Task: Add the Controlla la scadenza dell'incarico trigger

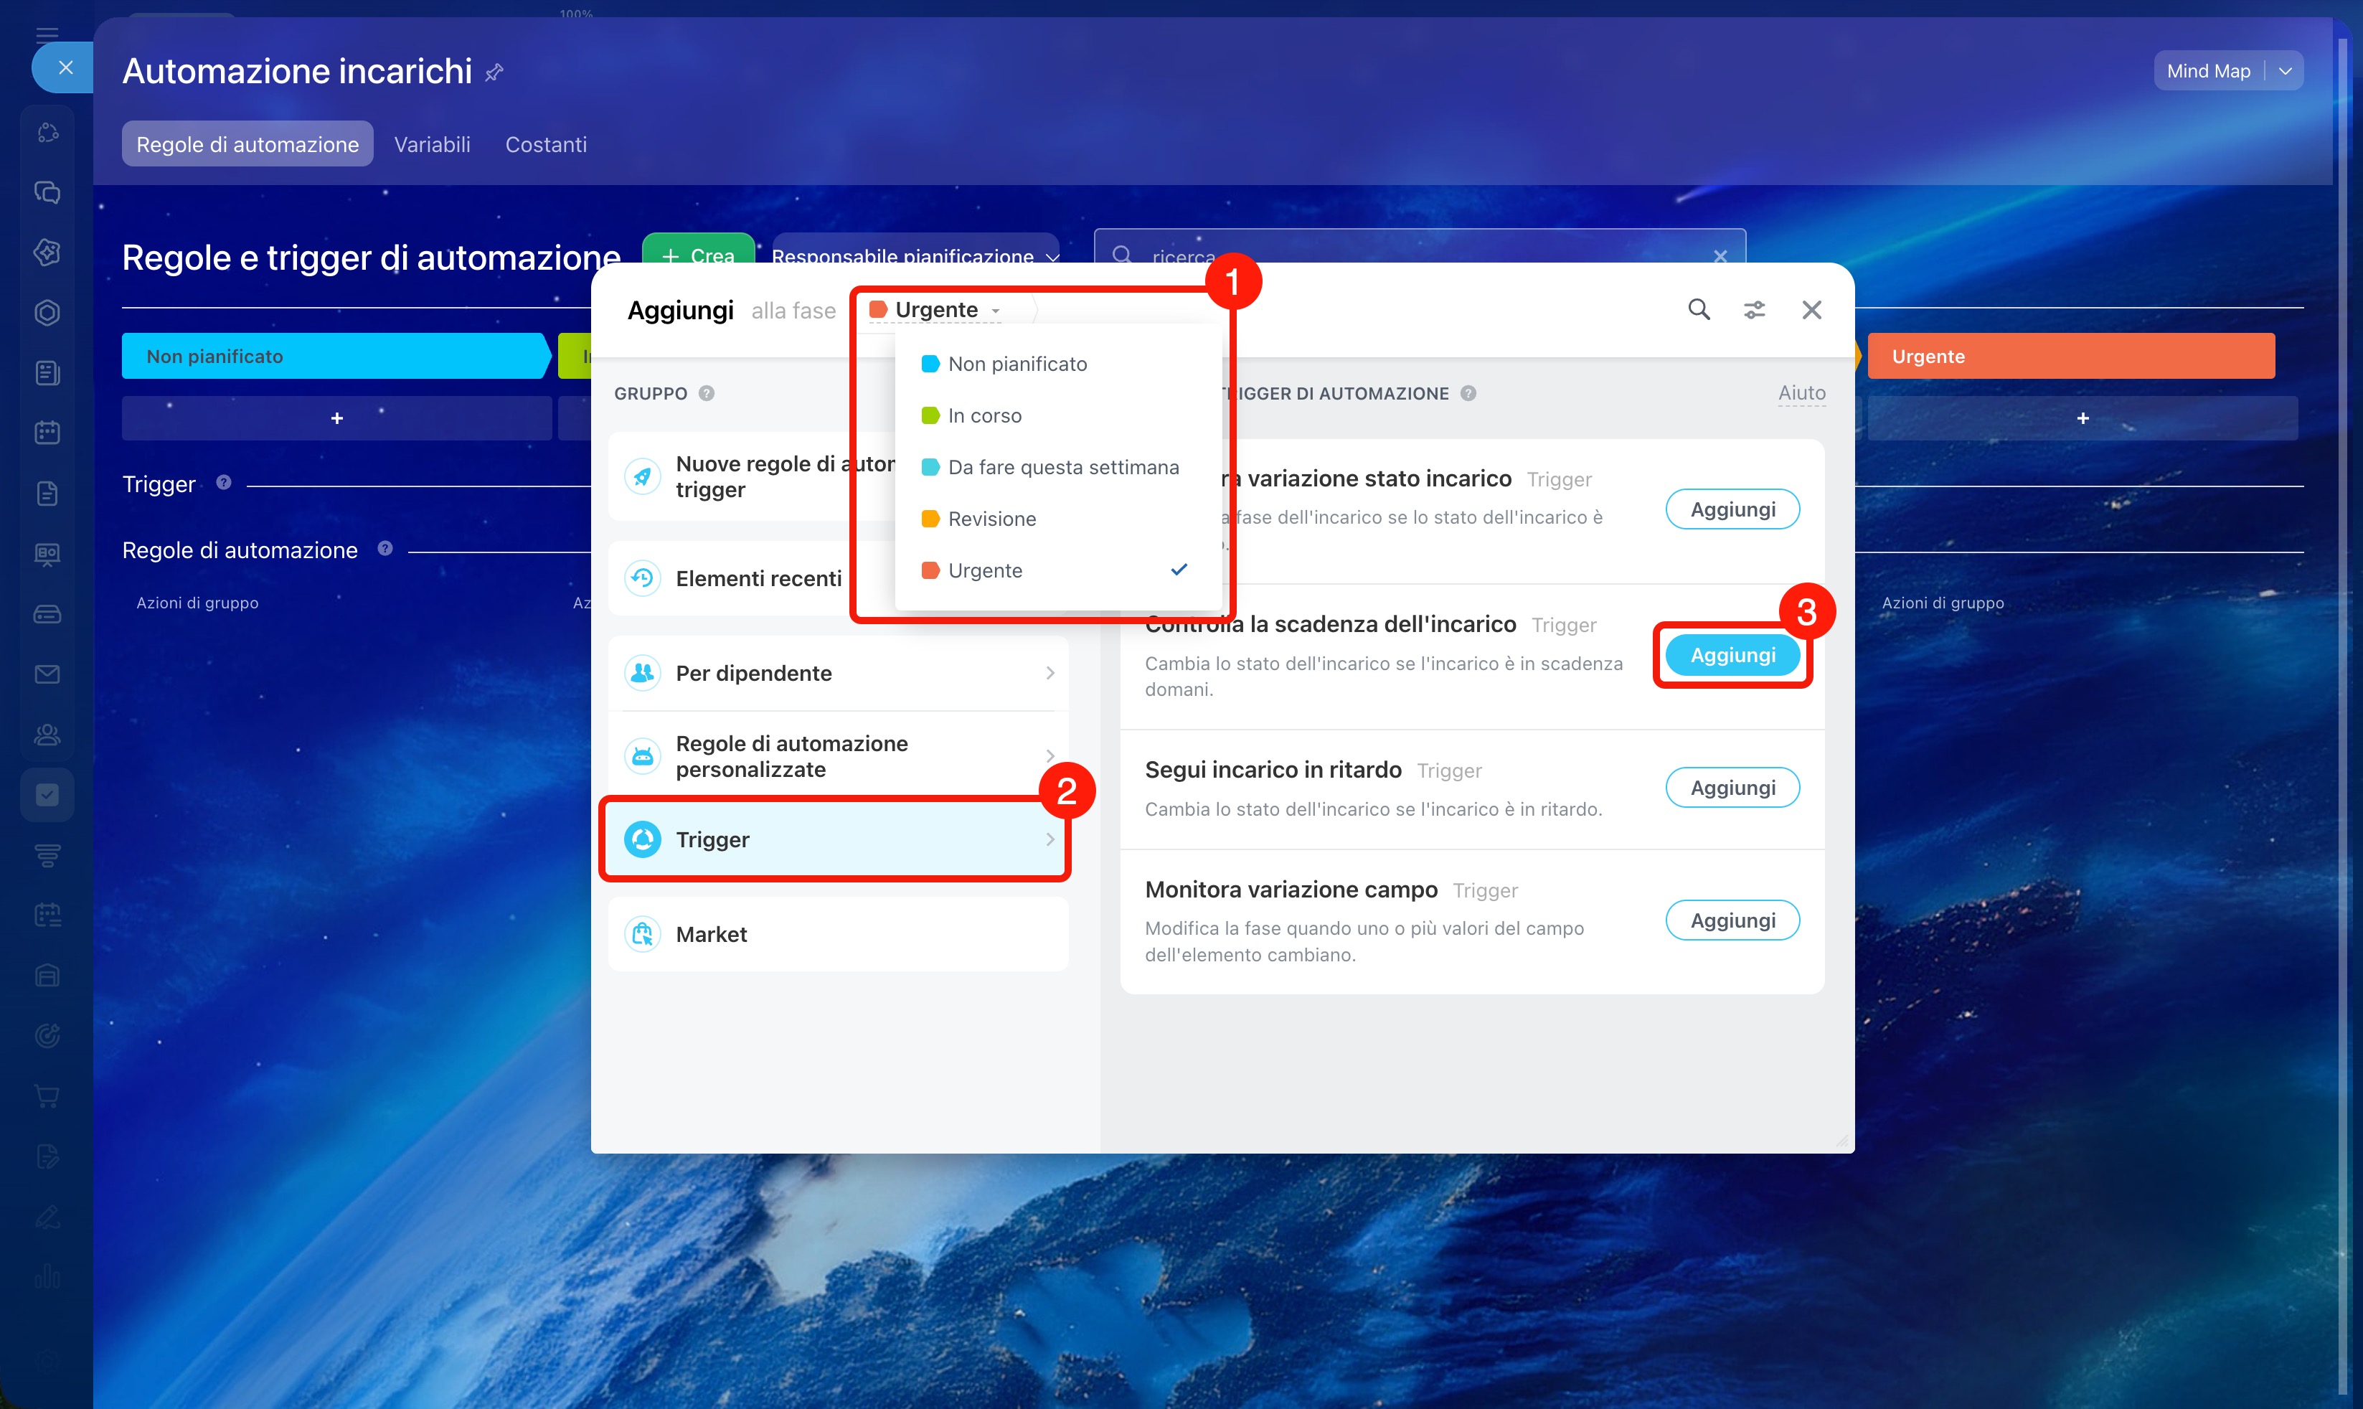Action: (1732, 655)
